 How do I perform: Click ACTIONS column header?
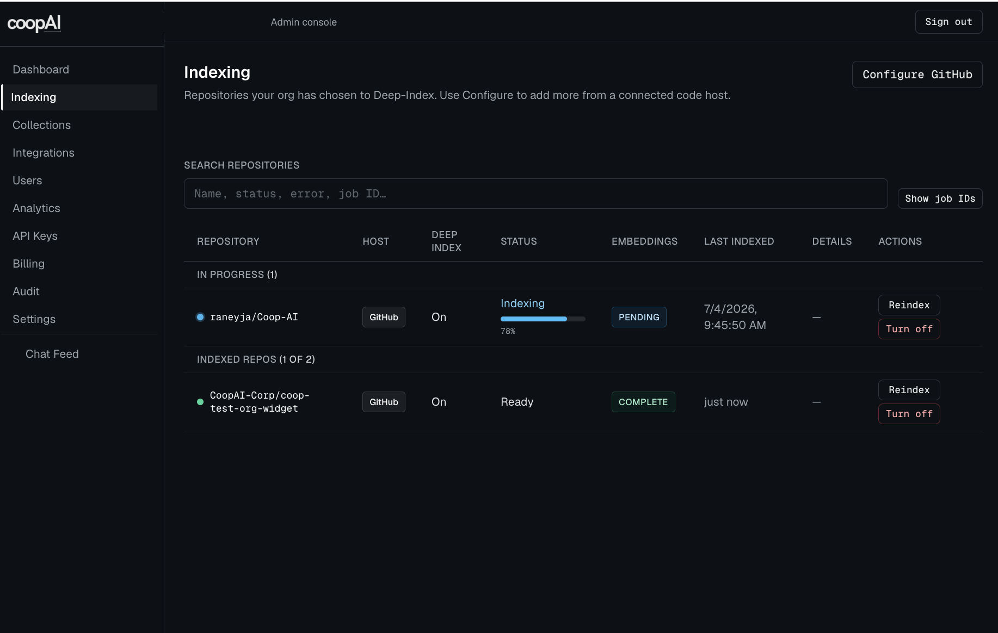900,241
